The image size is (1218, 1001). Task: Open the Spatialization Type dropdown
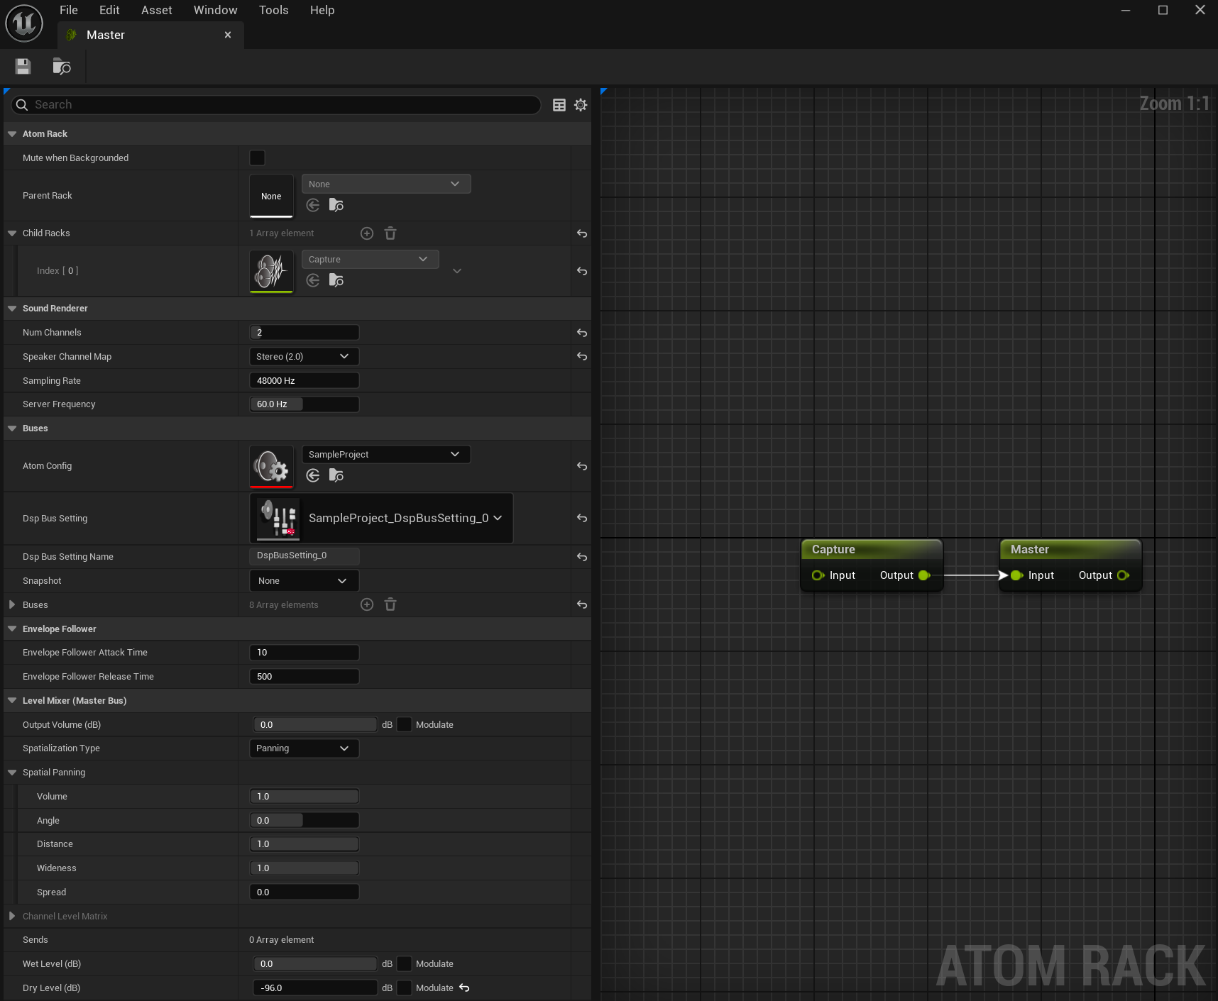[x=304, y=748]
